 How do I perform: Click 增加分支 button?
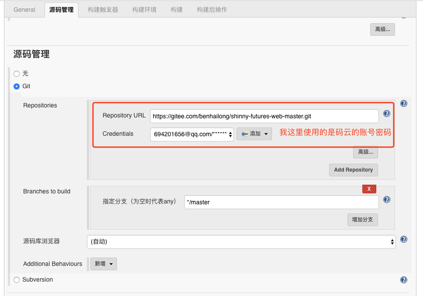coord(363,220)
